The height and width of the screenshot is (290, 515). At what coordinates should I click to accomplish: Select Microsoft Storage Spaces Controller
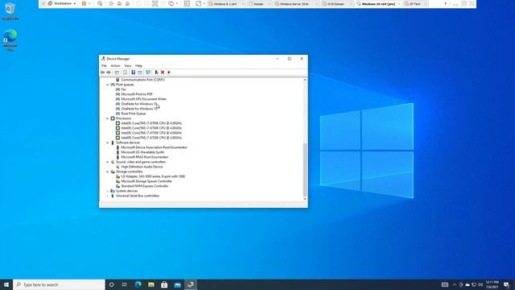pos(146,181)
